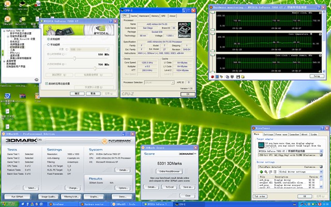The height and width of the screenshot is (207, 331).
Task: Click the shield icon in Hardware monitoring toolbar
Action: [x=232, y=77]
